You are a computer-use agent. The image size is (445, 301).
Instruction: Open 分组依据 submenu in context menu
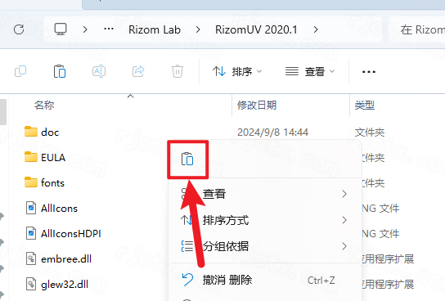tap(264, 246)
